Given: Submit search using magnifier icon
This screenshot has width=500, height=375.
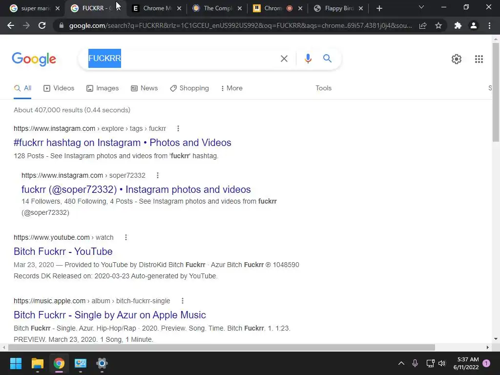Looking at the screenshot, I should [327, 59].
